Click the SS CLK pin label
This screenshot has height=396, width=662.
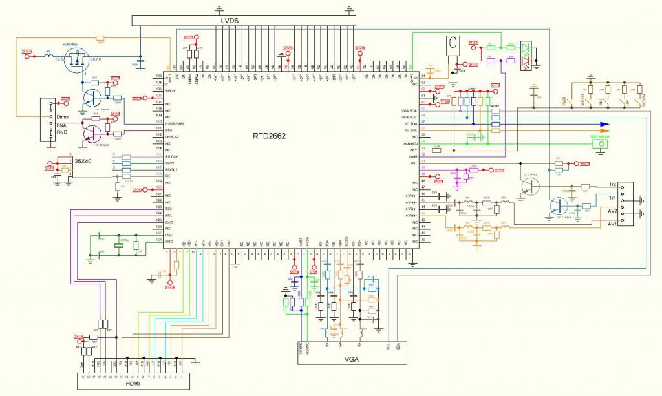click(x=171, y=156)
